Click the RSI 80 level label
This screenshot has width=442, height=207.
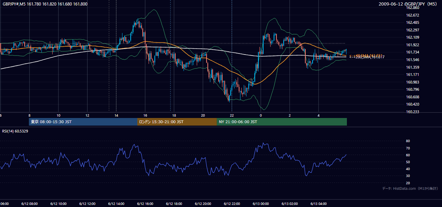[x=408, y=141]
